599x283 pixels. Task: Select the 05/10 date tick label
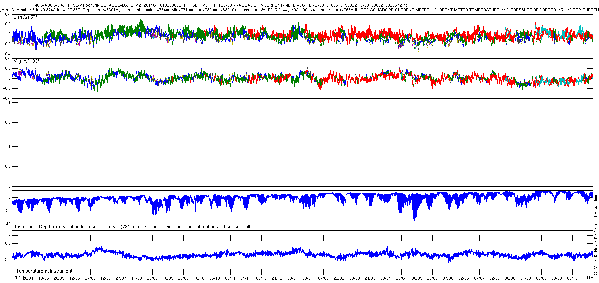click(572, 278)
